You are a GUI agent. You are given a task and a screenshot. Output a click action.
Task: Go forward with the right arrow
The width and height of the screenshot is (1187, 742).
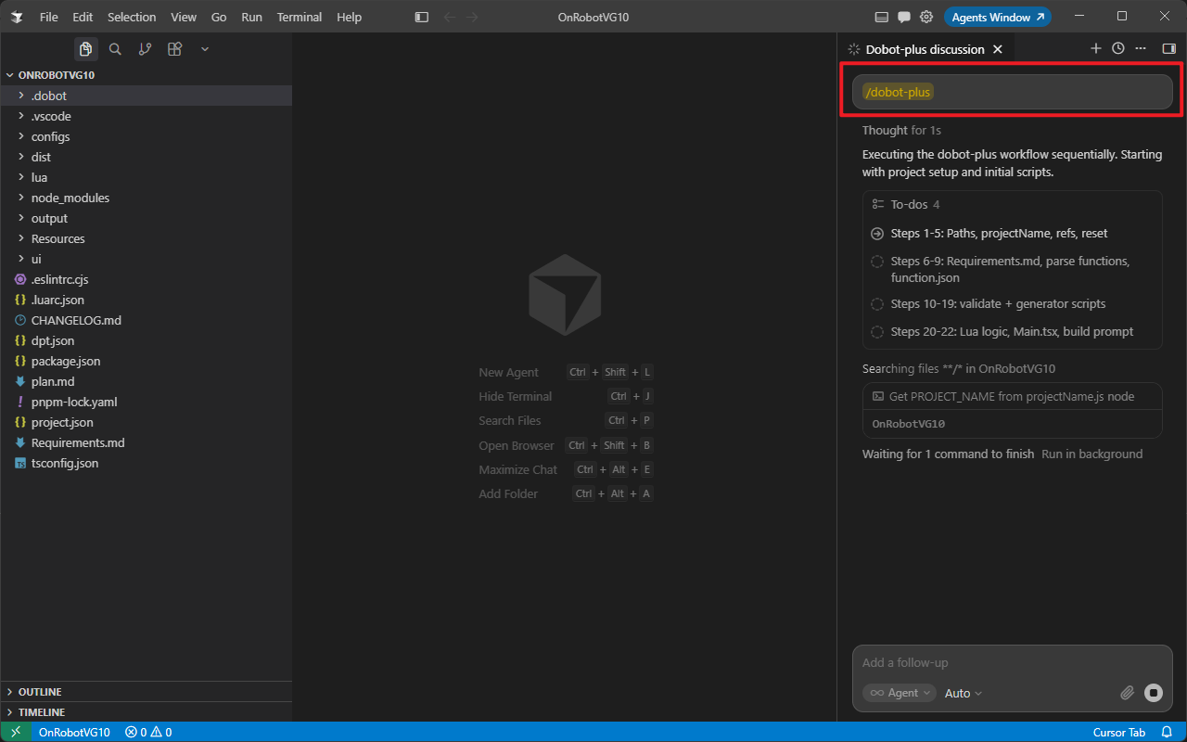(473, 17)
